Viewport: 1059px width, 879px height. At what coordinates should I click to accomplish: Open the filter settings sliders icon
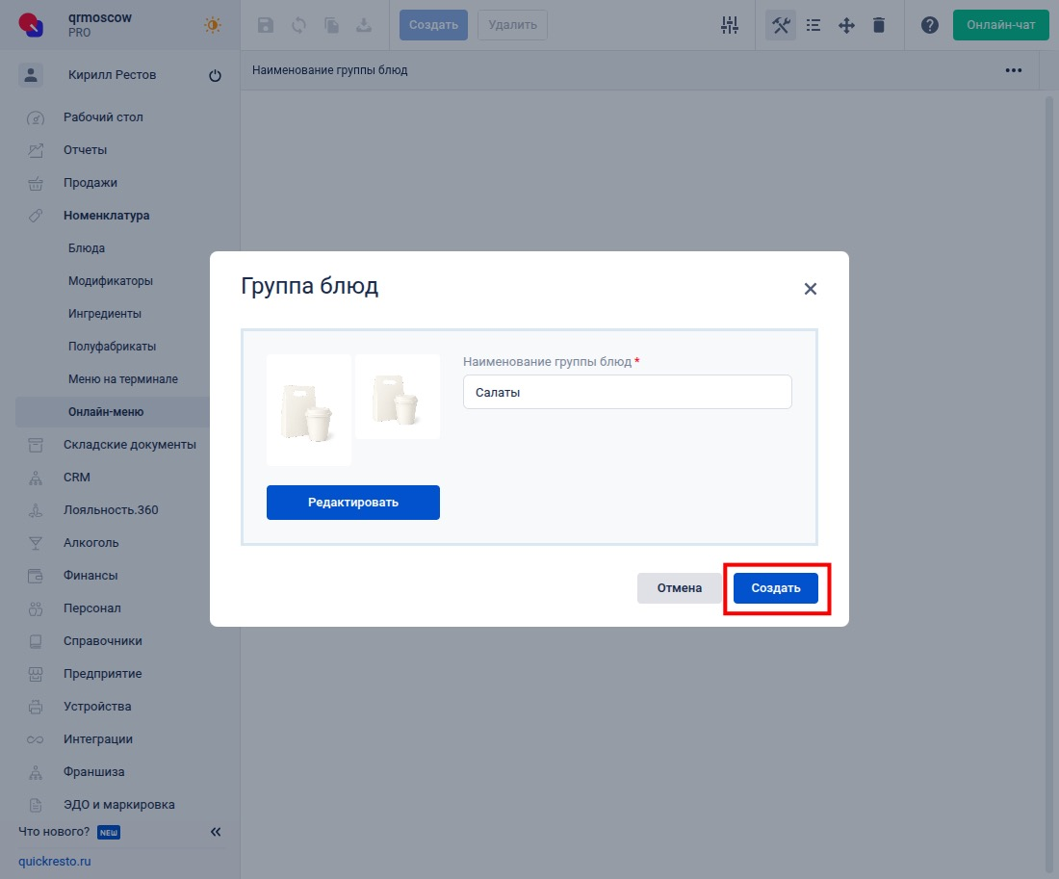[x=729, y=25]
